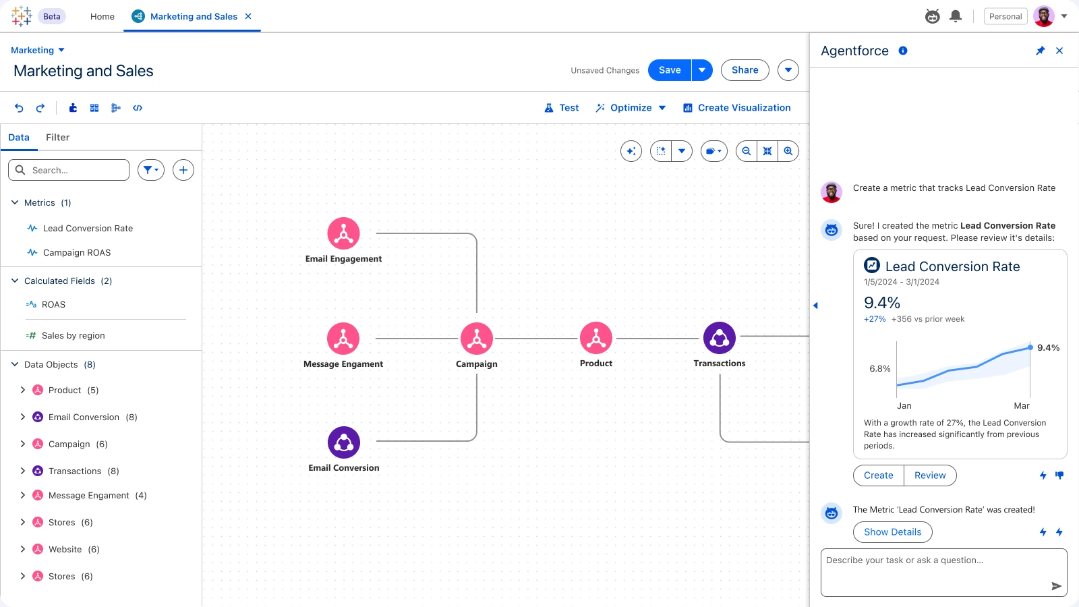Screen dimensions: 1079x607
Task: Open the profile menu caret
Action: 1064,16
